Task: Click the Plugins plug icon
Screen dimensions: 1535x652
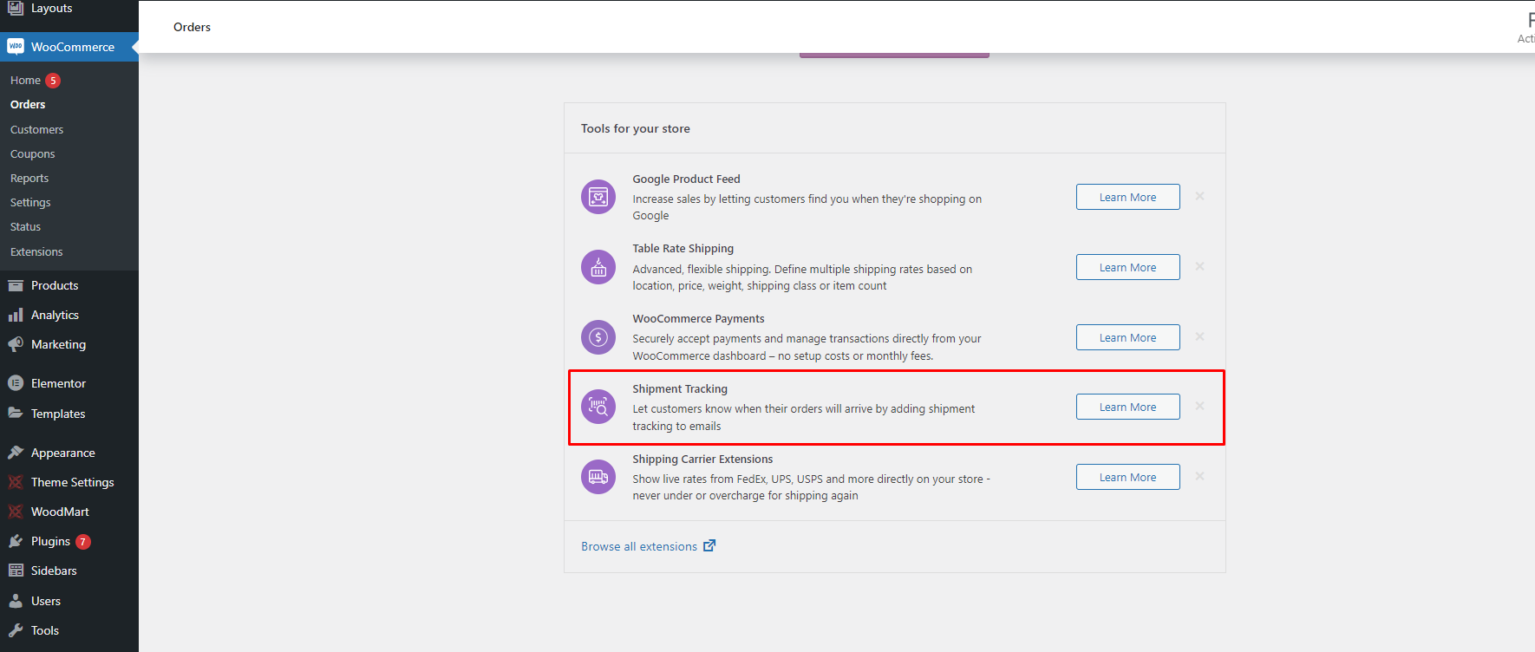Action: pyautogui.click(x=16, y=541)
